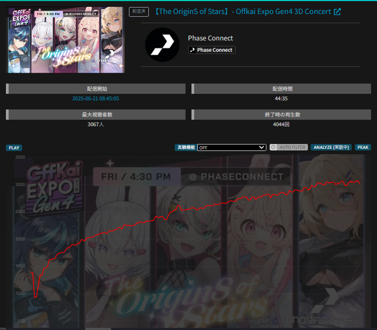
Task: Click the 実験機能 label
Action: click(x=186, y=147)
